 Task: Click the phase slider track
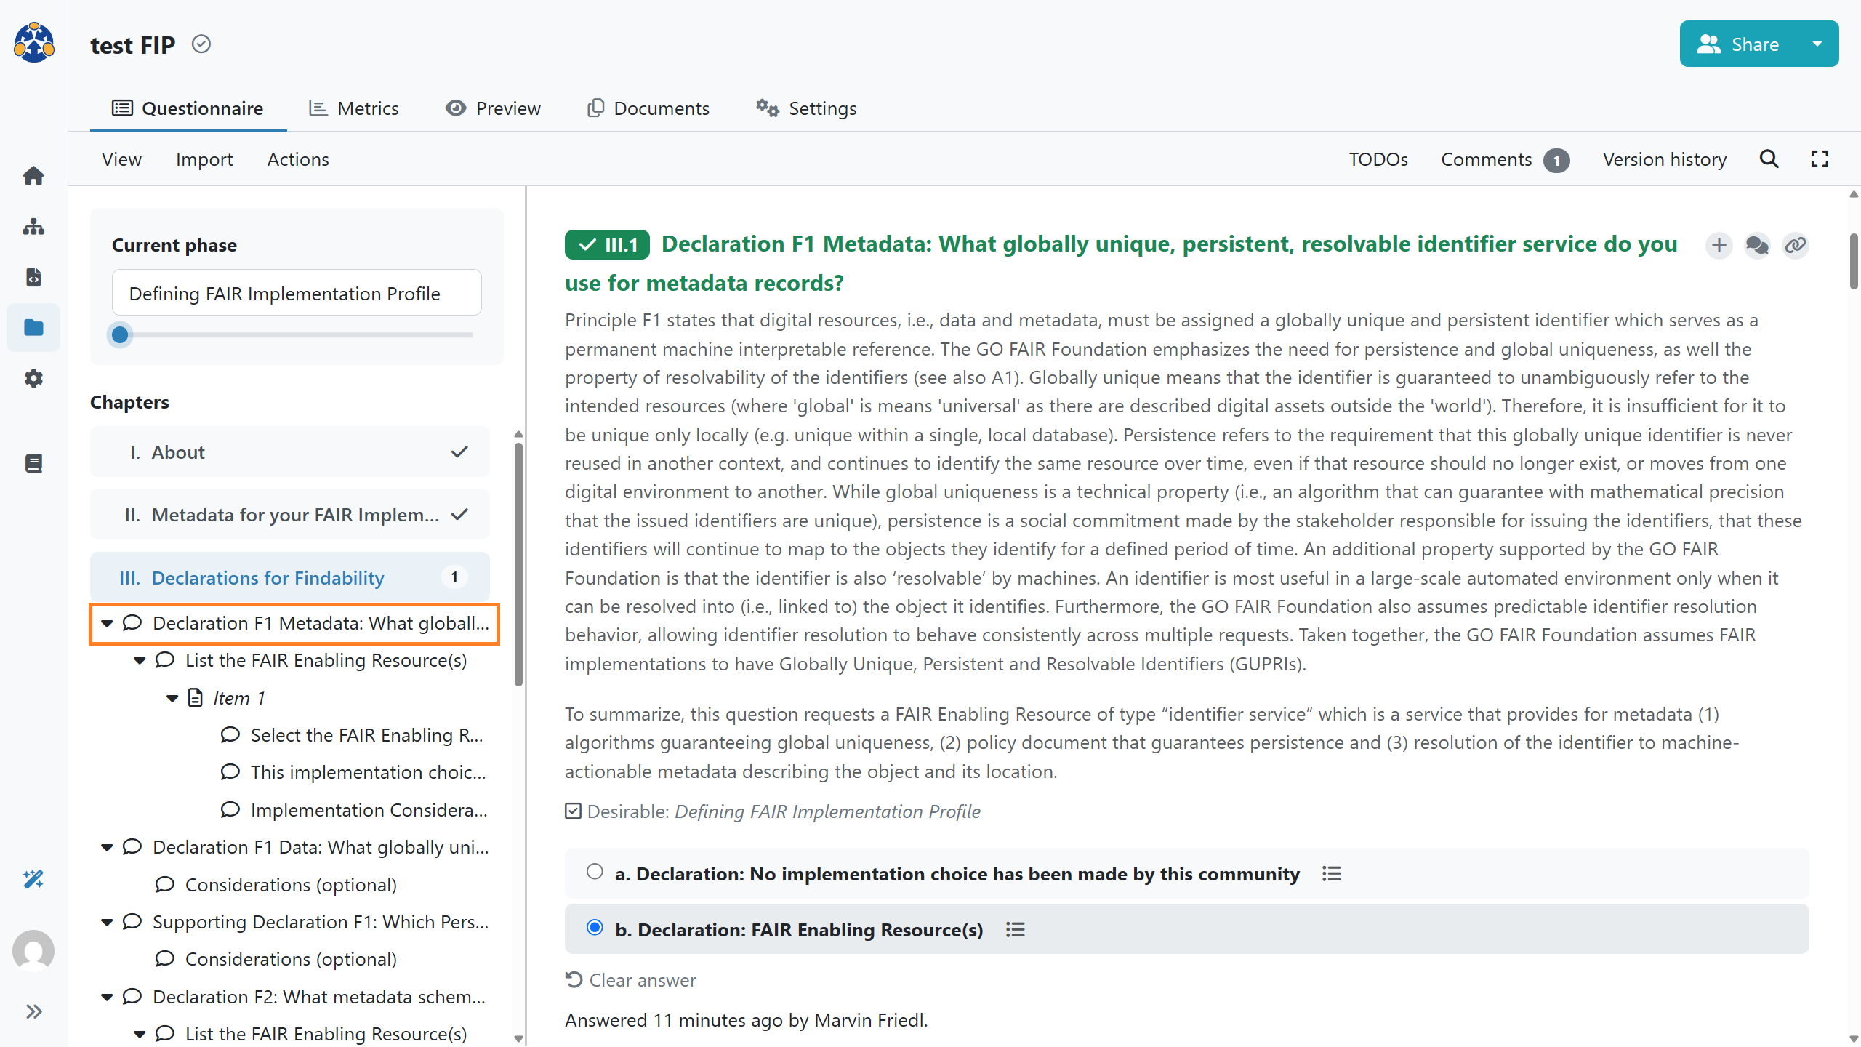(x=297, y=334)
